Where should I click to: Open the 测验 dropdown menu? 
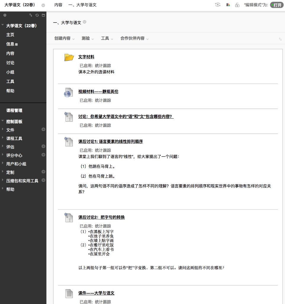point(88,38)
